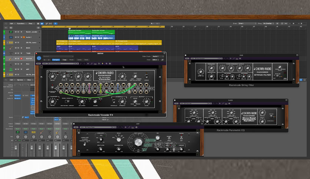Open the tracks area Edit menu
Viewport: 310px width, 179px height.
coord(12,23)
